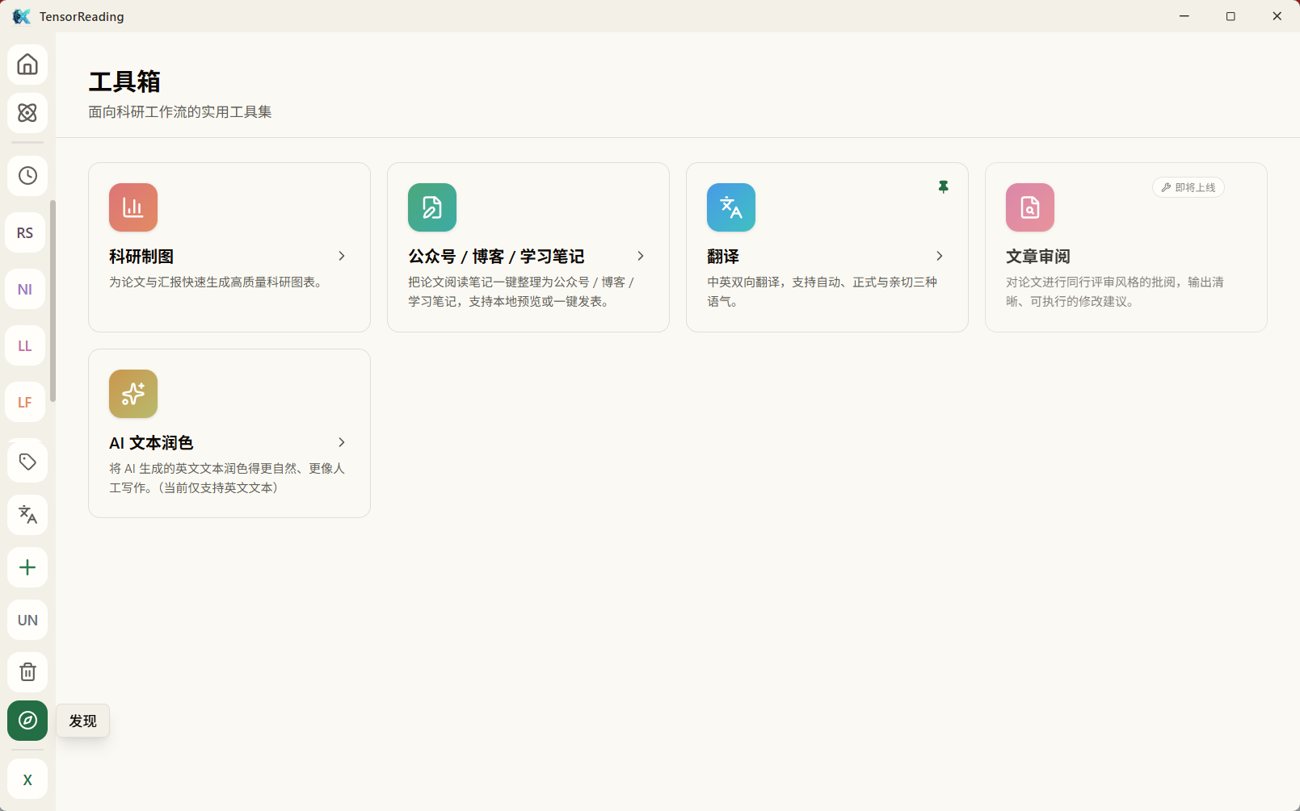Image resolution: width=1300 pixels, height=811 pixels.
Task: Close the TensorReading window
Action: click(x=1277, y=16)
